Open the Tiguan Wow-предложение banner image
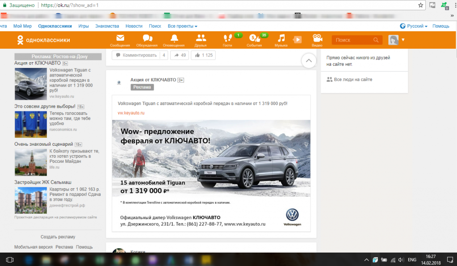Image resolution: width=457 pixels, height=266 pixels. [x=211, y=176]
